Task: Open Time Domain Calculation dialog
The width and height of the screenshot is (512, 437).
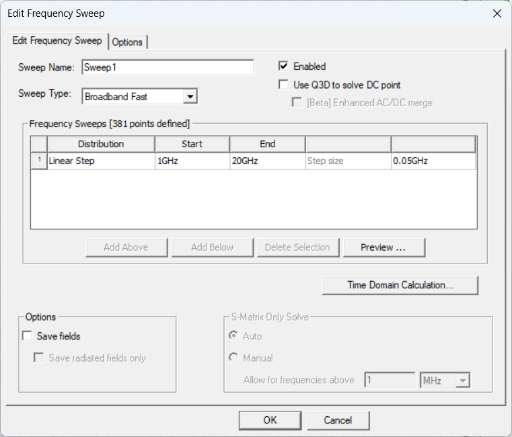Action: (400, 285)
